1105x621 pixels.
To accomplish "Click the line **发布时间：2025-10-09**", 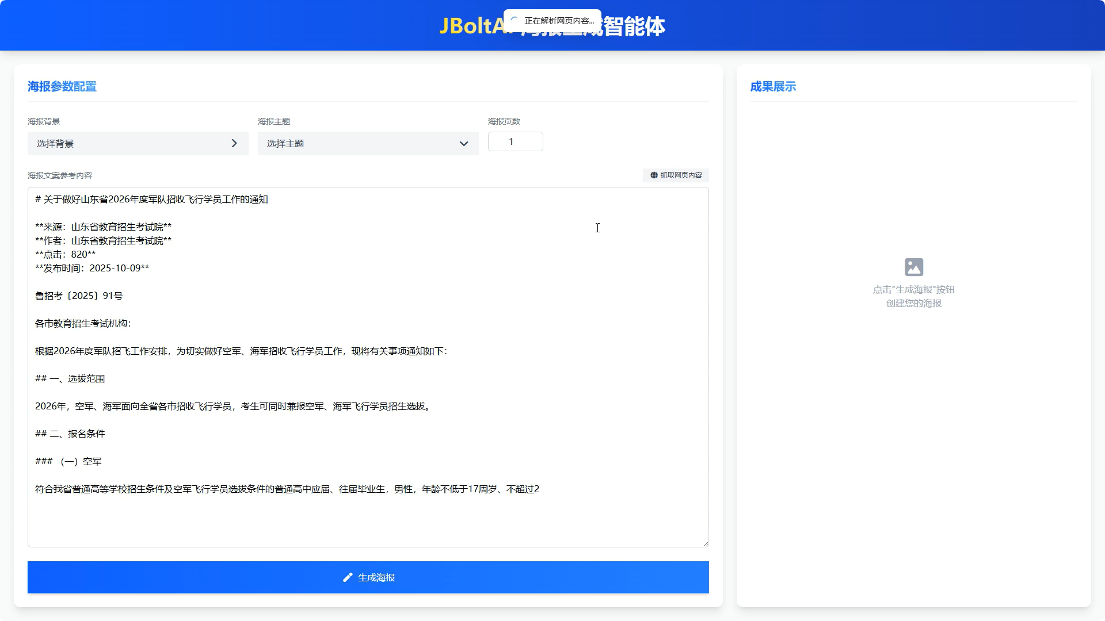I will point(92,268).
